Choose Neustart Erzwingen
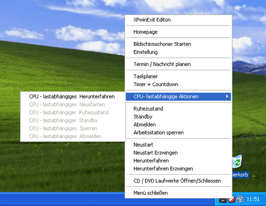 point(178,153)
